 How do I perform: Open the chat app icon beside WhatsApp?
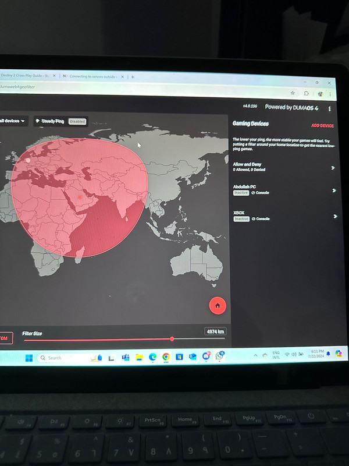point(206,356)
